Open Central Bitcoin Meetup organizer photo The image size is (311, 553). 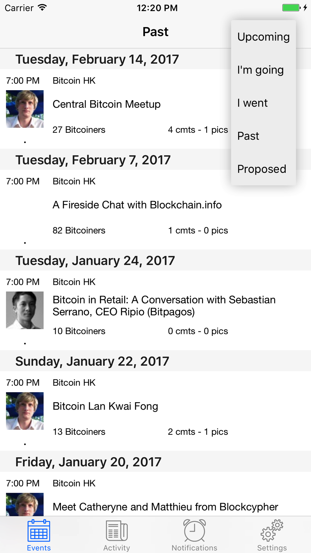click(x=25, y=109)
